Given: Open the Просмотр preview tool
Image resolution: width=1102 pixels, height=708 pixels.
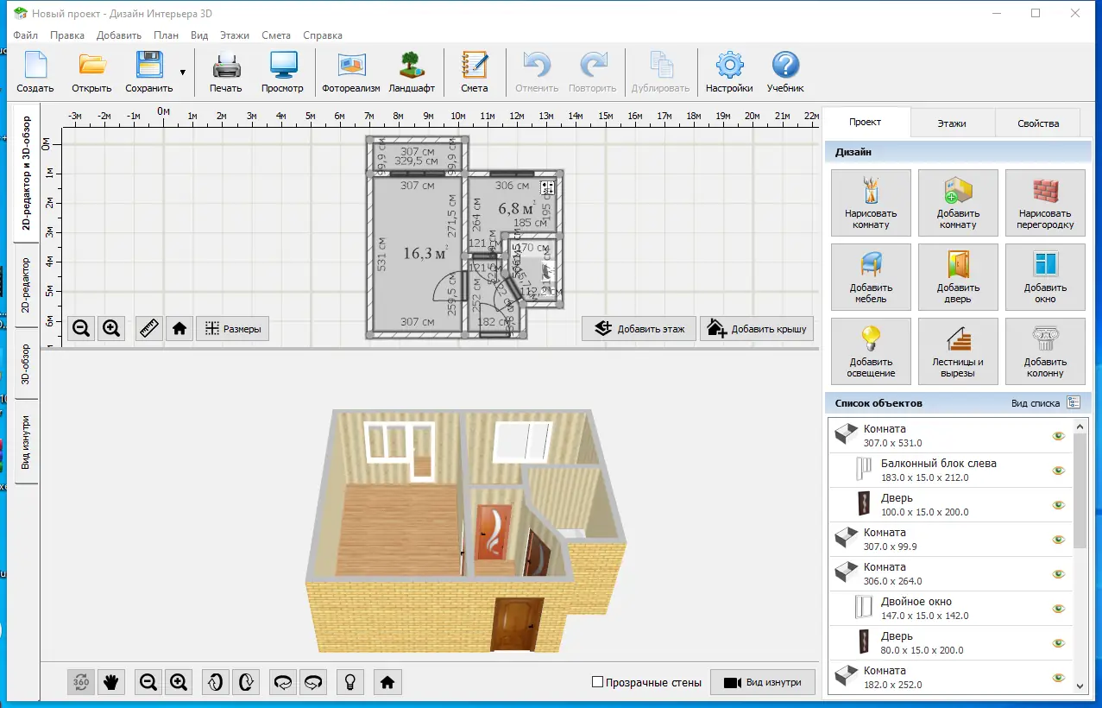Looking at the screenshot, I should [283, 73].
